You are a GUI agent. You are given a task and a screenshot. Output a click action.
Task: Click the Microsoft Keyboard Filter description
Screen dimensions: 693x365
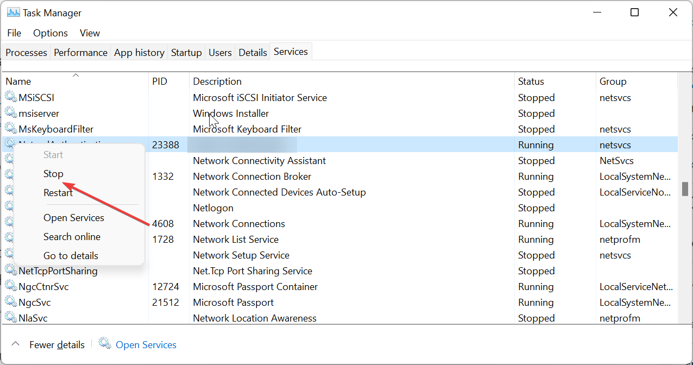pos(247,129)
